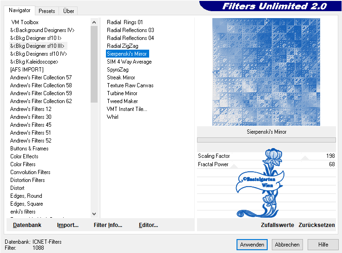
Task: Select &<Bkg Kaleidoscope> category
Action: [x=34, y=62]
